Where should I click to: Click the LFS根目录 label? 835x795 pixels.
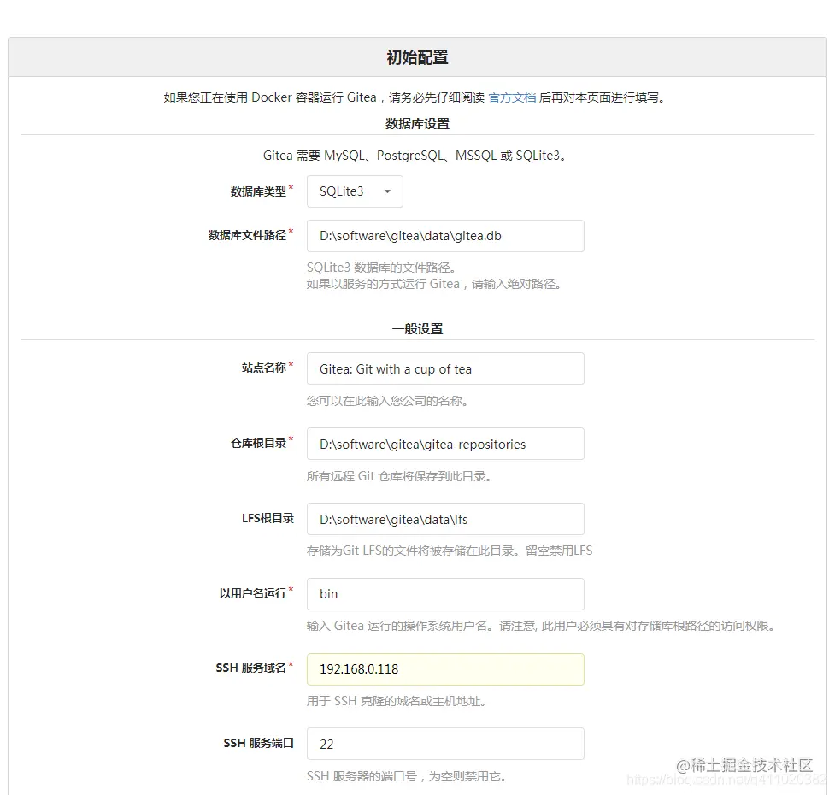coord(268,518)
